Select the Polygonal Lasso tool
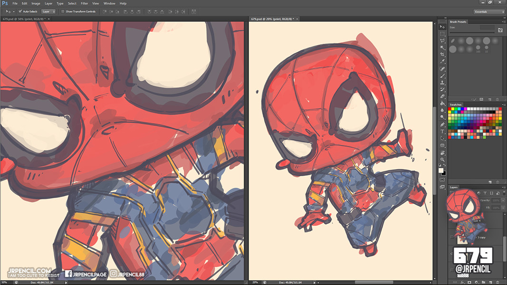This screenshot has height=285, width=507. pyautogui.click(x=442, y=41)
